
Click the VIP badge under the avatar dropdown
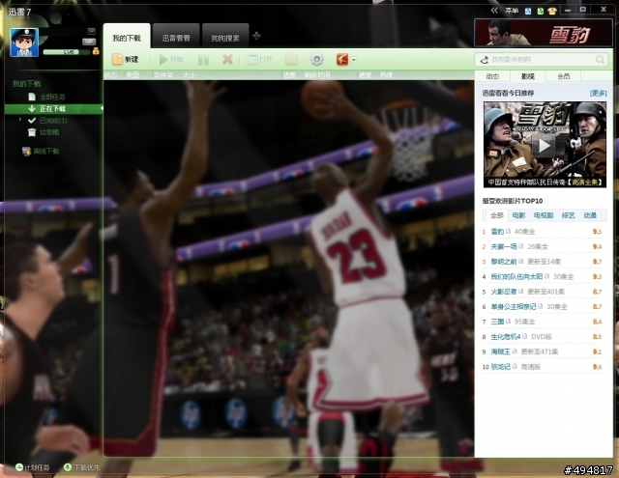[x=89, y=42]
